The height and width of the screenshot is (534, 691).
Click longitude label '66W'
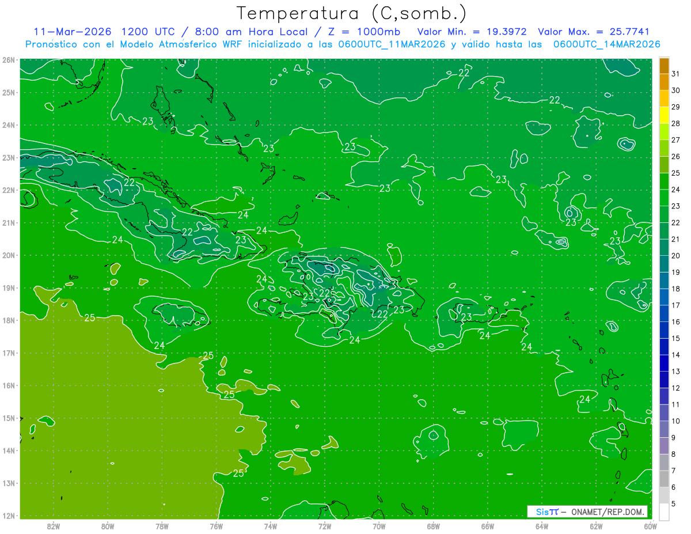488,526
